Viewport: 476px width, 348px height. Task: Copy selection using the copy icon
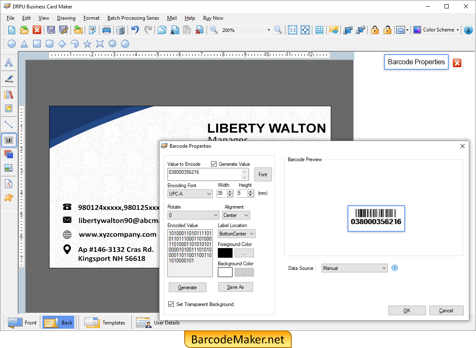click(x=162, y=30)
